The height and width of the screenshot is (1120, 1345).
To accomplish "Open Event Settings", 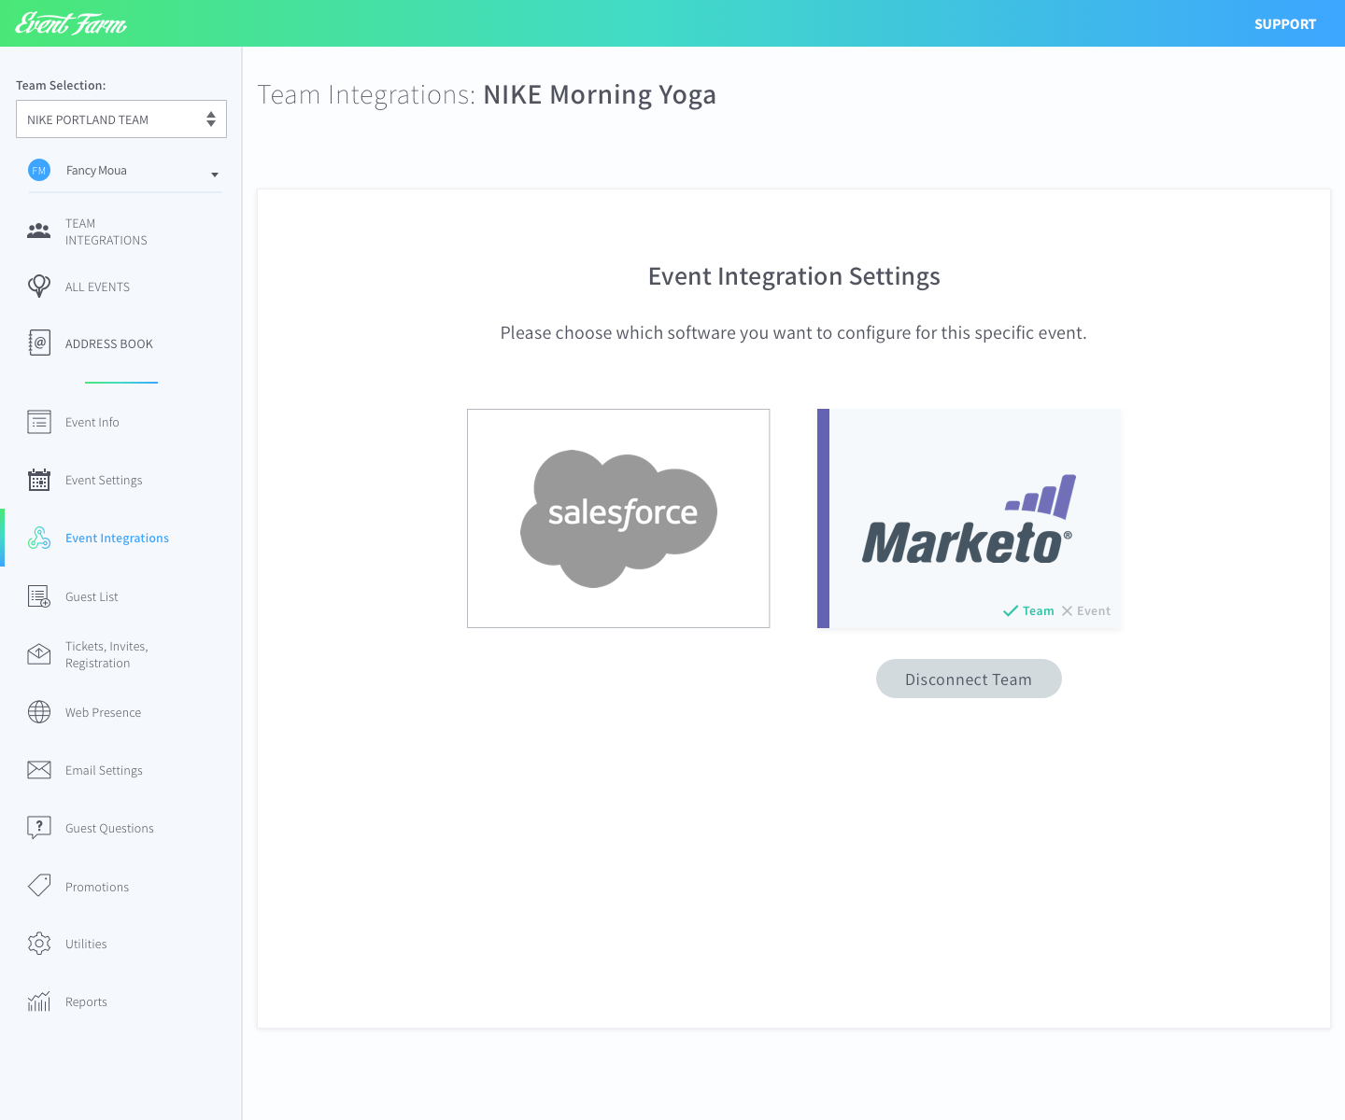I will pyautogui.click(x=104, y=480).
